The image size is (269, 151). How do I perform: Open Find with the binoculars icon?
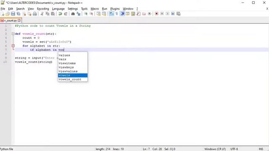[x=73, y=14]
